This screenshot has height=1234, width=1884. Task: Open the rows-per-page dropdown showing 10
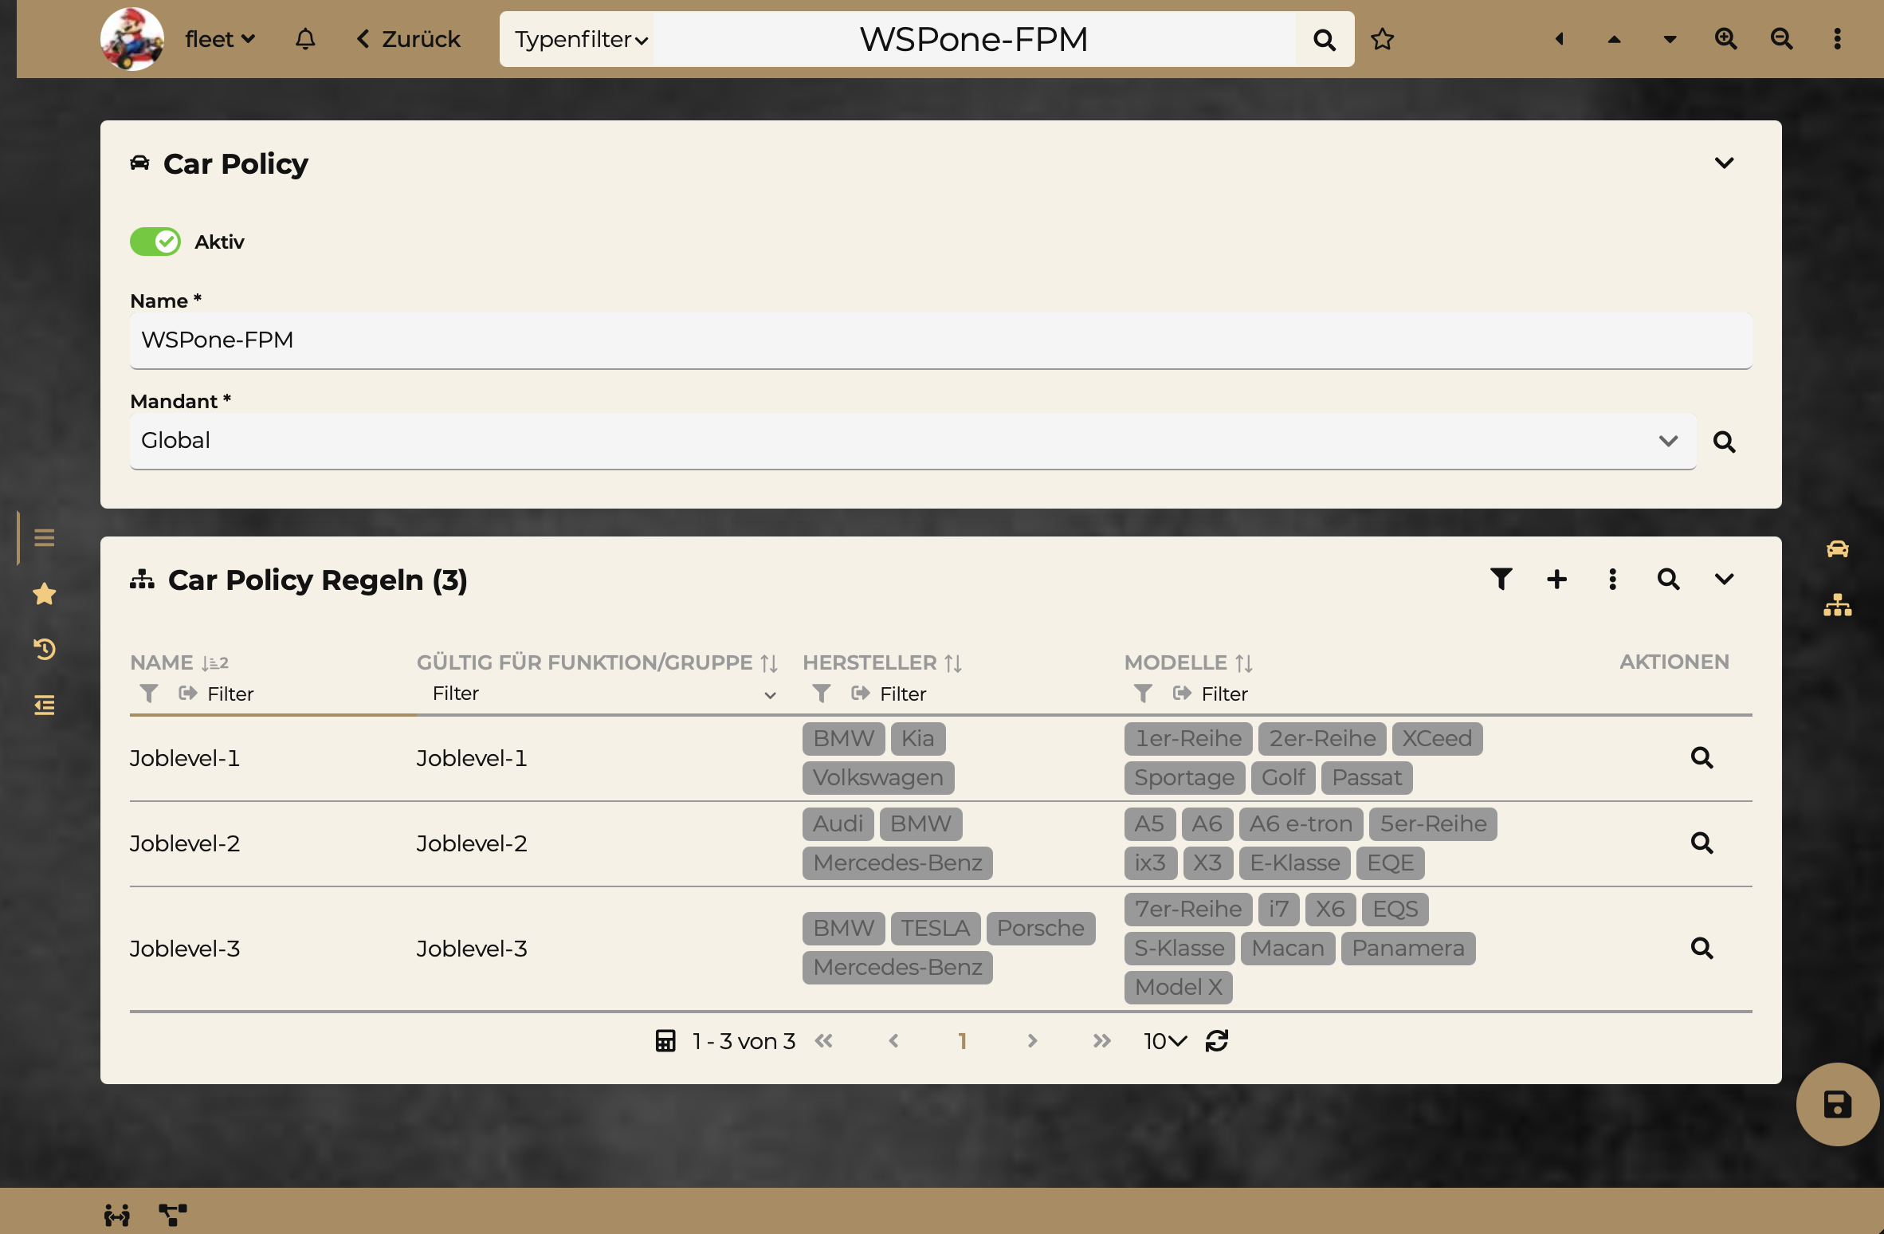(x=1164, y=1041)
